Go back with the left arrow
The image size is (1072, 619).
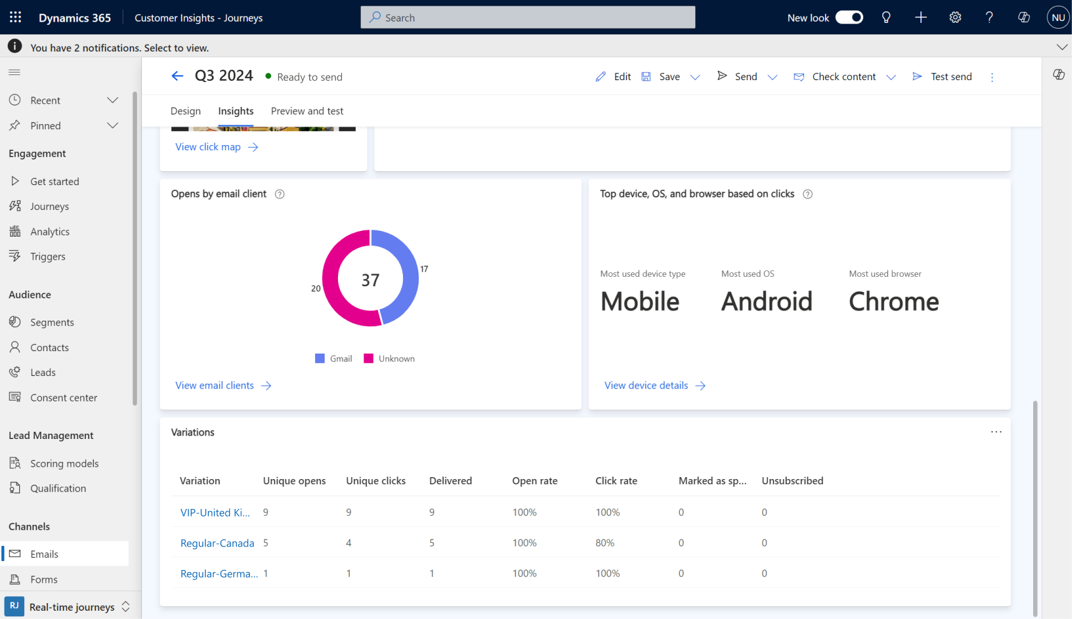[178, 76]
